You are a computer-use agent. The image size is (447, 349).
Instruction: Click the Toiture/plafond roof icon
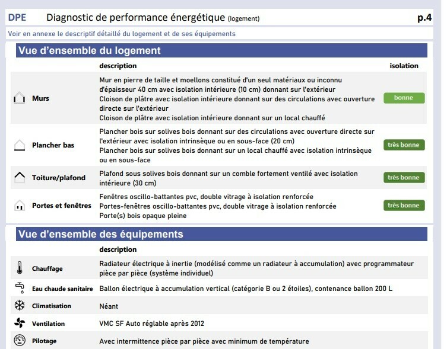point(19,177)
